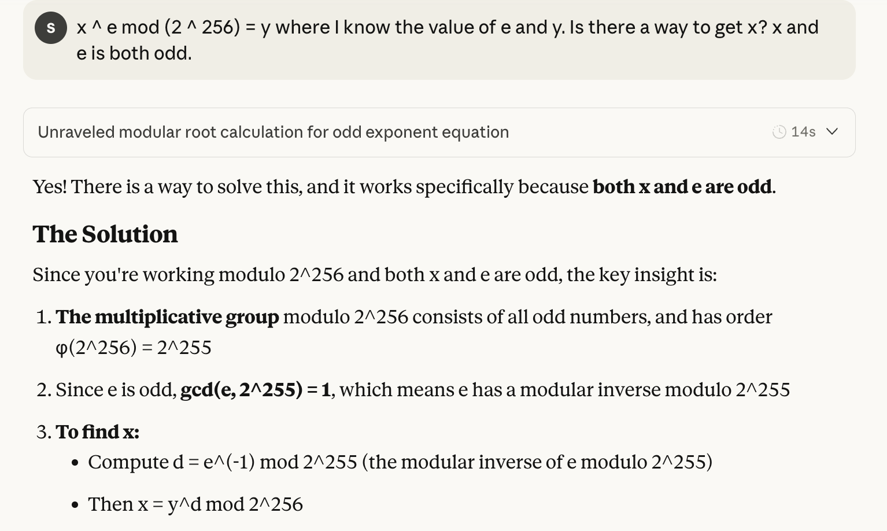Click bold text "The multiplicative group"
The image size is (887, 531).
(167, 317)
